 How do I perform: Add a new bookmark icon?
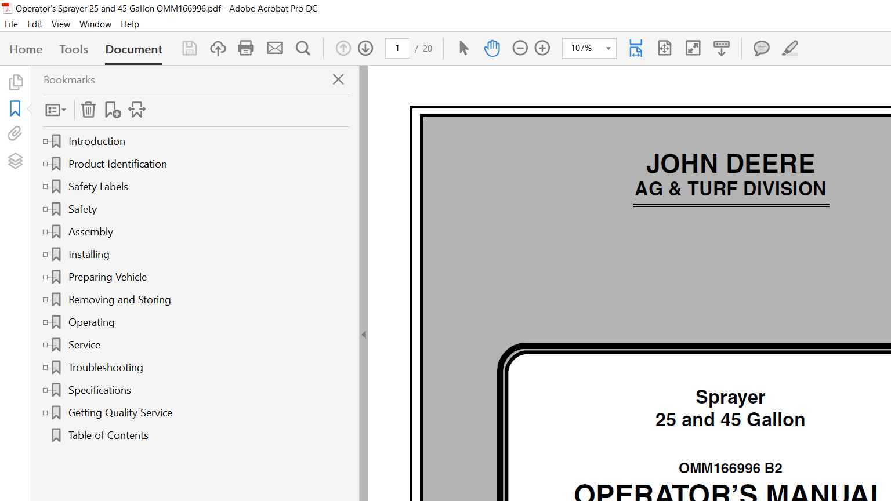pos(113,110)
